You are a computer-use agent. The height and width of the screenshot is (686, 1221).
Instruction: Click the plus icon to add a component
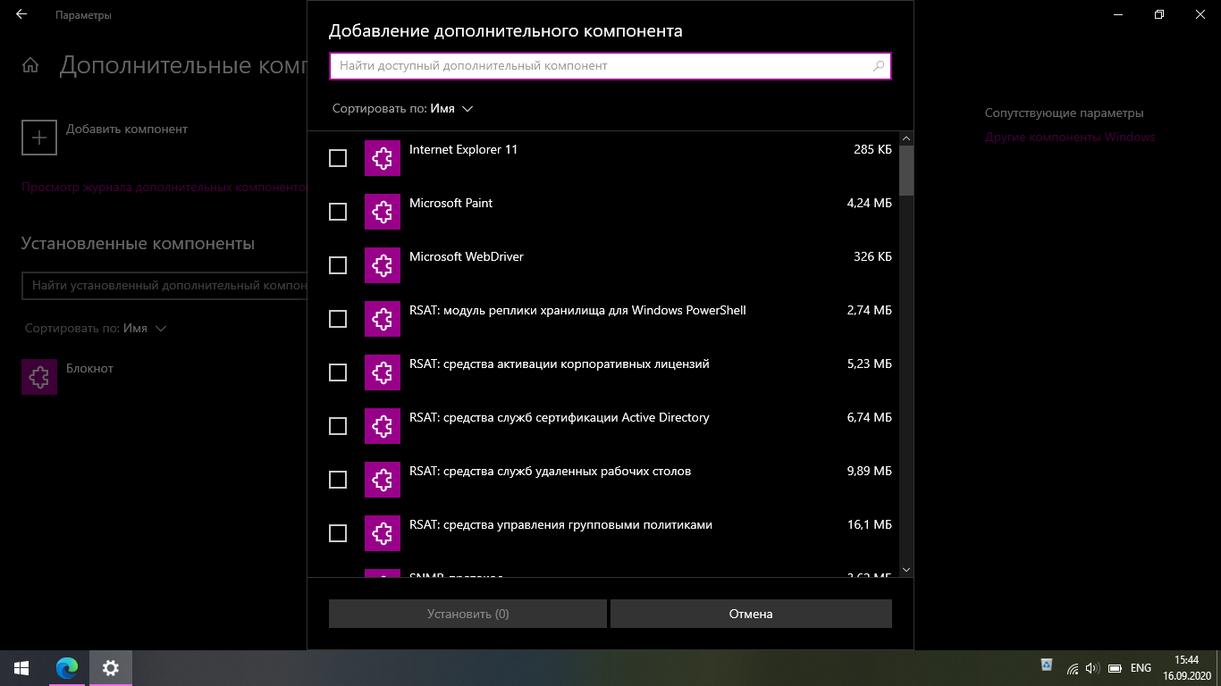[39, 138]
